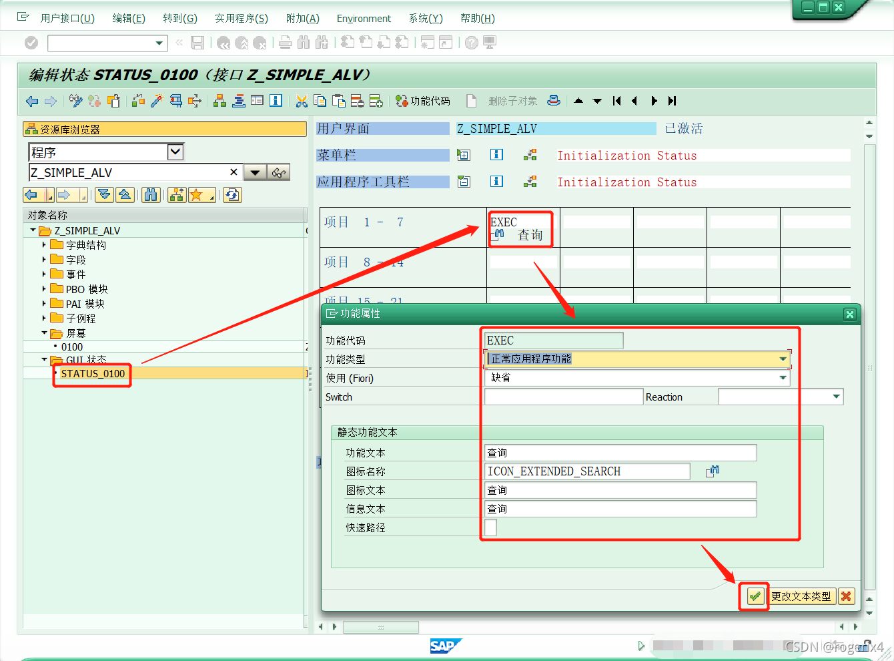Screen dimensions: 894x661
Task: Click the red X cancel button in dialog
Action: click(846, 596)
